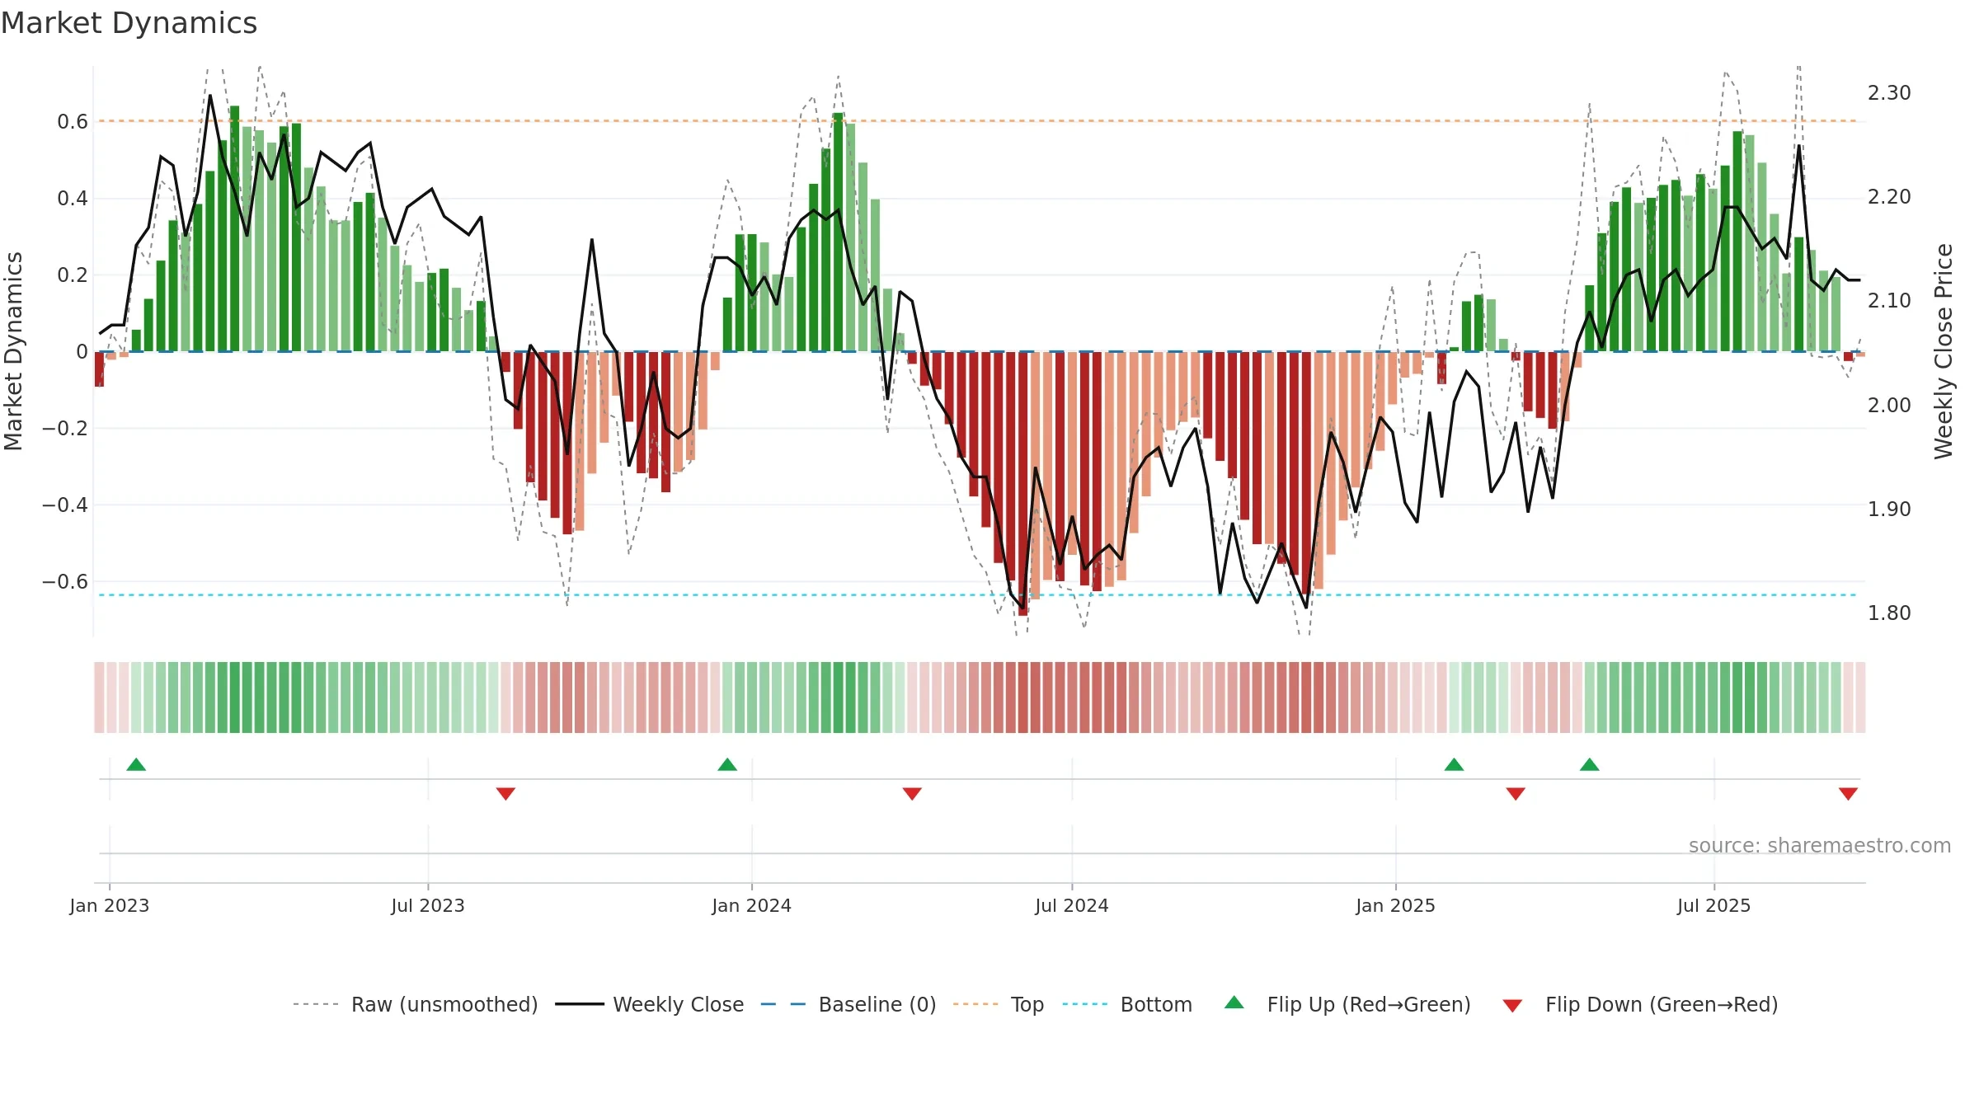Viewport: 1979px width, 1113px height.
Task: Click the '1.80' price axis tick
Action: coord(1889,613)
